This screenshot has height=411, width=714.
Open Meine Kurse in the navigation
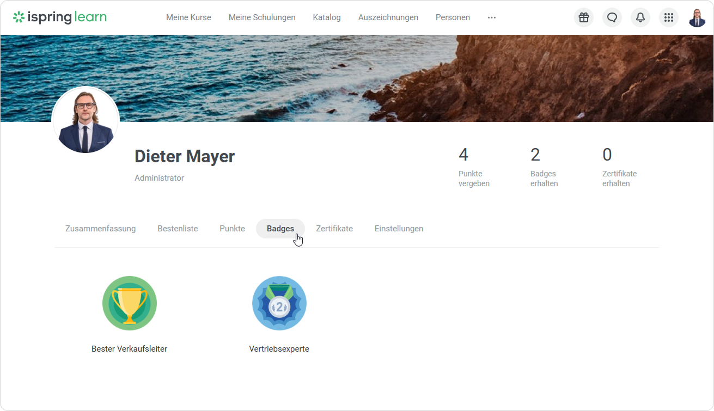pyautogui.click(x=188, y=17)
